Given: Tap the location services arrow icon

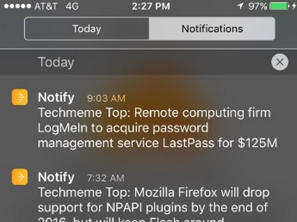Looking at the screenshot, I should tap(239, 6).
